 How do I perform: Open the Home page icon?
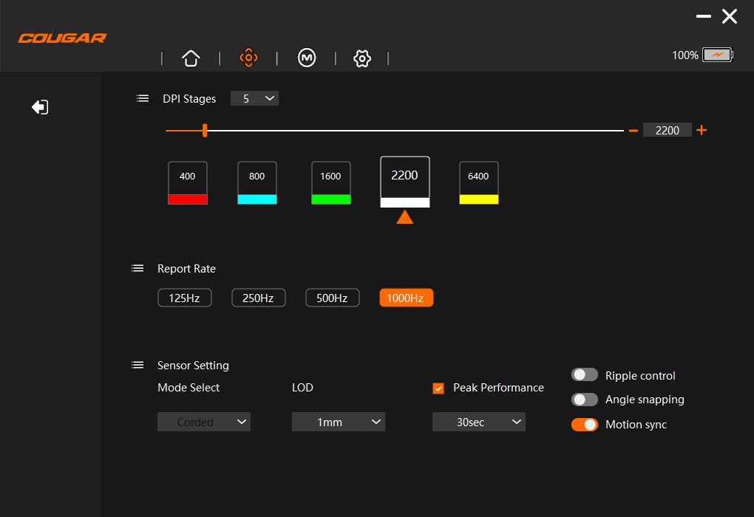(x=191, y=58)
